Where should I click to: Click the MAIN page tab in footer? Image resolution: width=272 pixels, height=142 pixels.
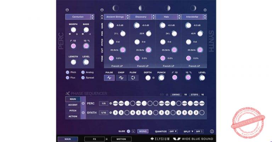68,139
